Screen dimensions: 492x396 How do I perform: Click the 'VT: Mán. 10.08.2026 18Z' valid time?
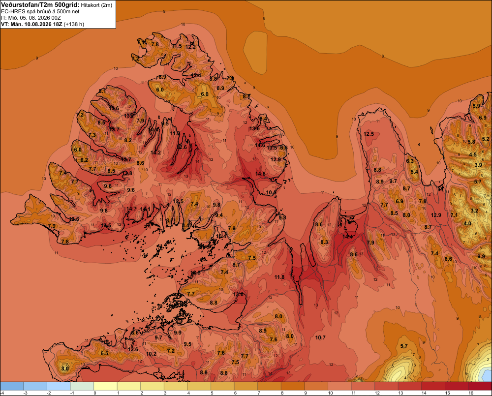point(31,24)
